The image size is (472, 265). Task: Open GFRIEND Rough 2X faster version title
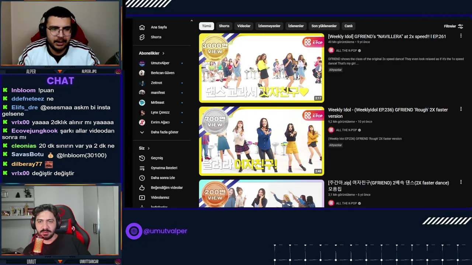pos(388,113)
